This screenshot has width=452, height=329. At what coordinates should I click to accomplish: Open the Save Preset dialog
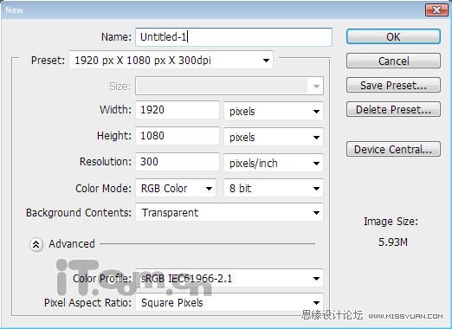pos(393,85)
